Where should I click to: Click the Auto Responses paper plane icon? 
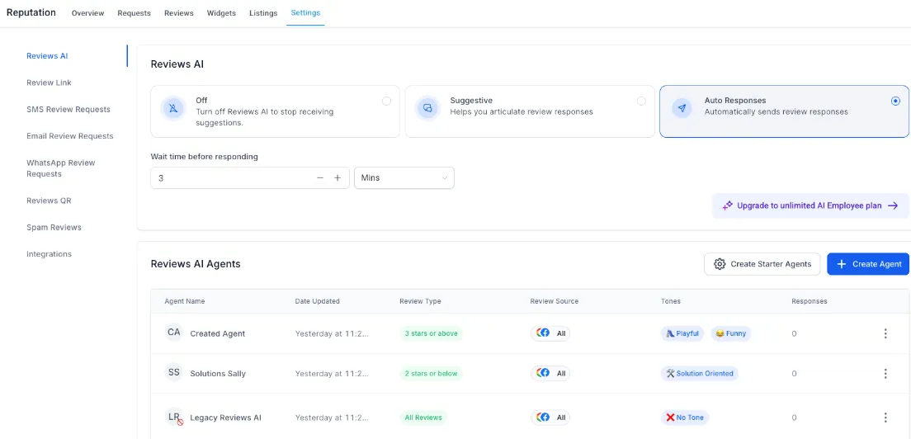(681, 108)
